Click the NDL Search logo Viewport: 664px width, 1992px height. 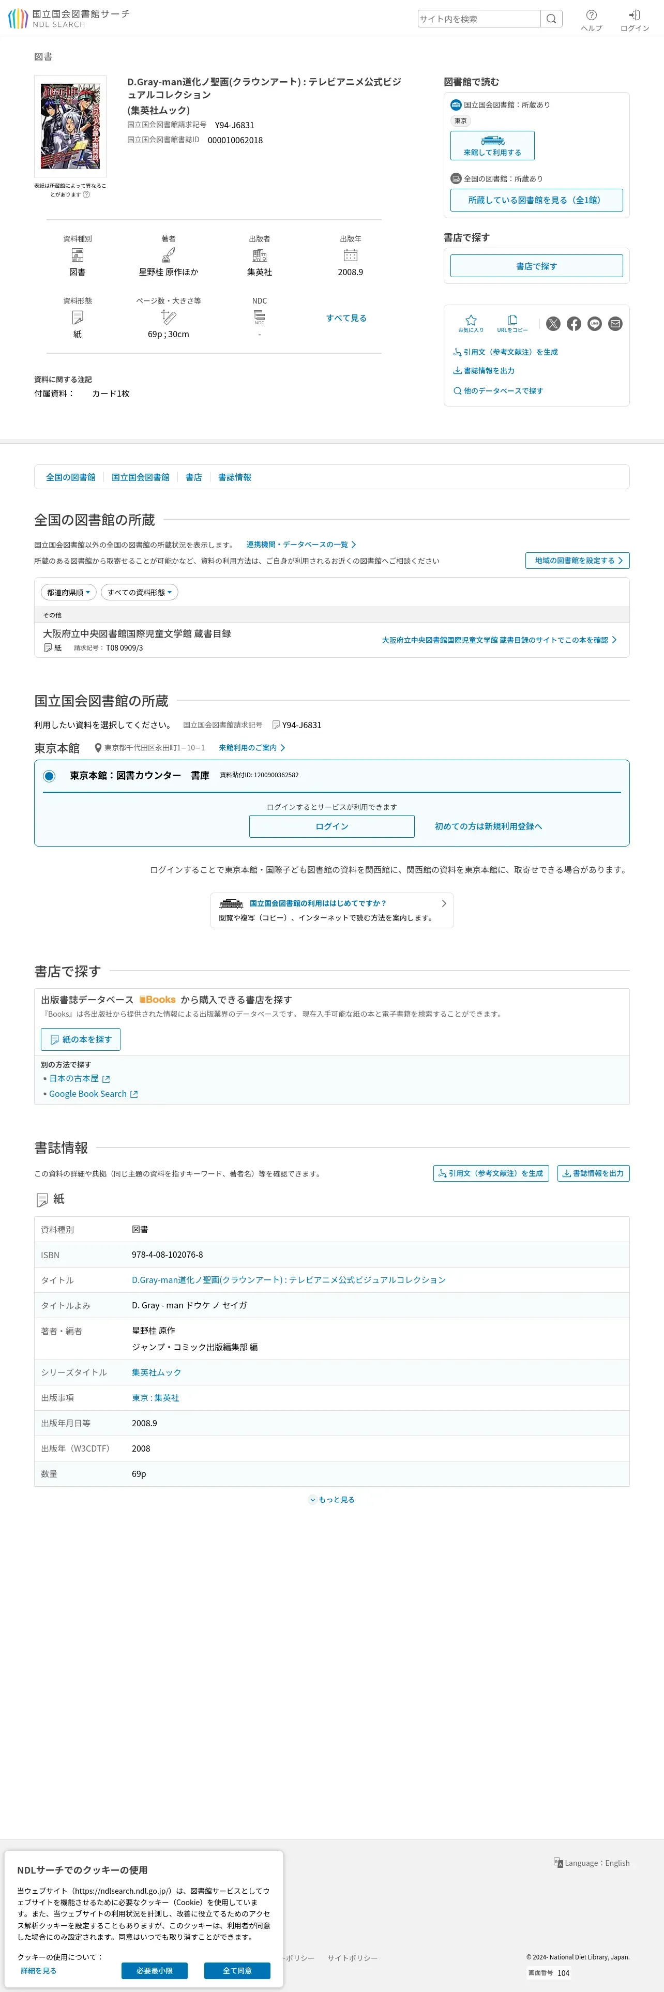(69, 19)
